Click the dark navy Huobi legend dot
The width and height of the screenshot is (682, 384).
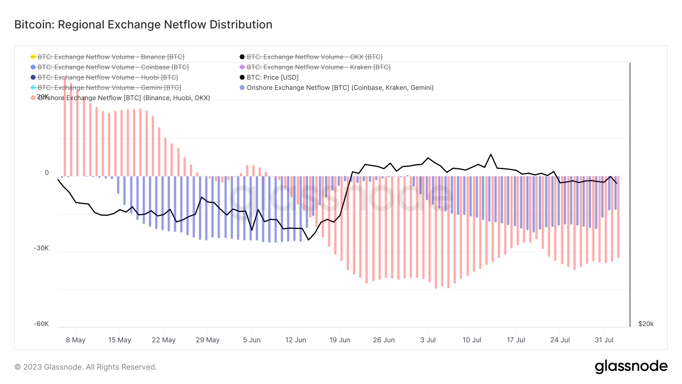pos(33,77)
